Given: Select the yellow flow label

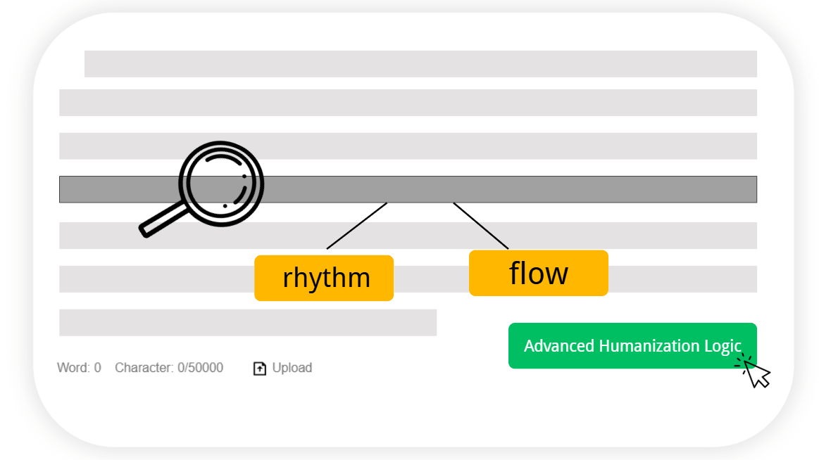Looking at the screenshot, I should [539, 274].
